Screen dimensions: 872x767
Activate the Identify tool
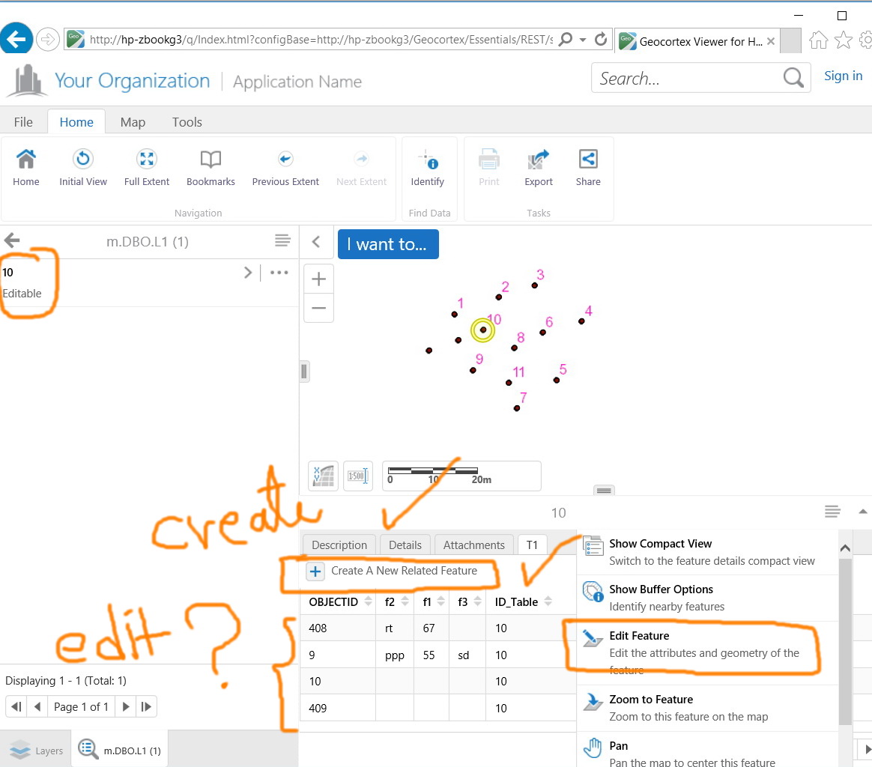428,168
